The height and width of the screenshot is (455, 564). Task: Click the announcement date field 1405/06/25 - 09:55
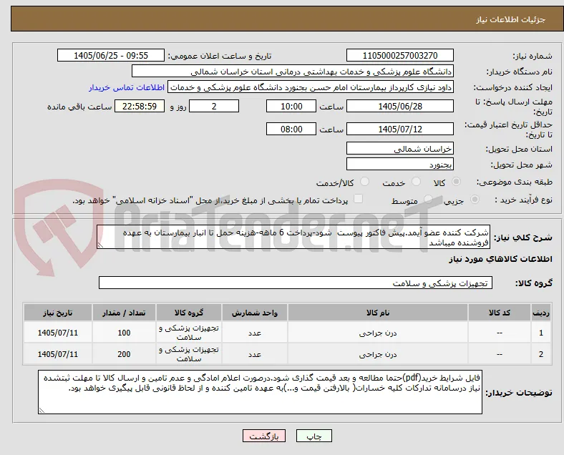(111, 55)
